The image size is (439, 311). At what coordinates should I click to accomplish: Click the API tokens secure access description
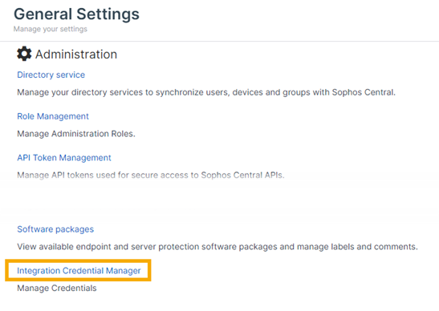151,175
